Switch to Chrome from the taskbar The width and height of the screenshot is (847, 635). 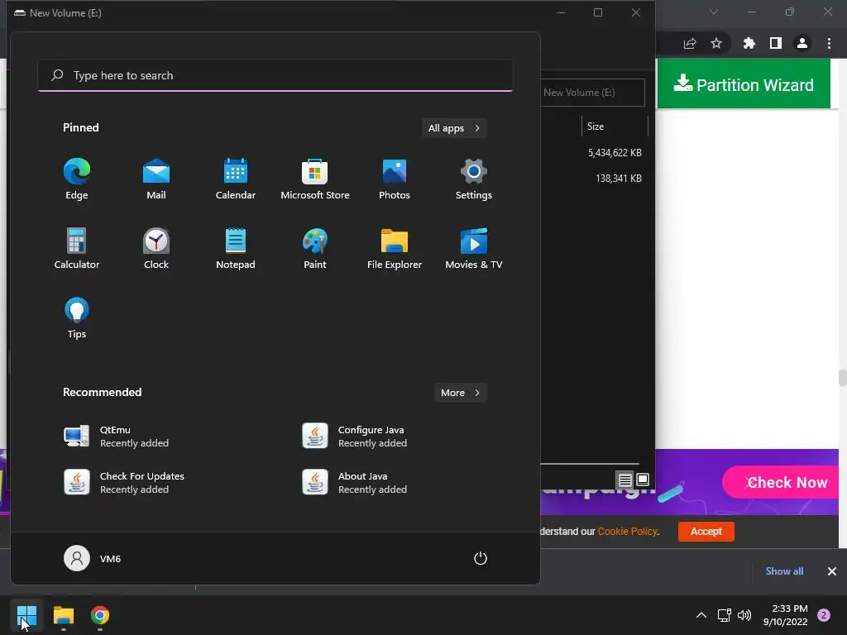pyautogui.click(x=100, y=615)
